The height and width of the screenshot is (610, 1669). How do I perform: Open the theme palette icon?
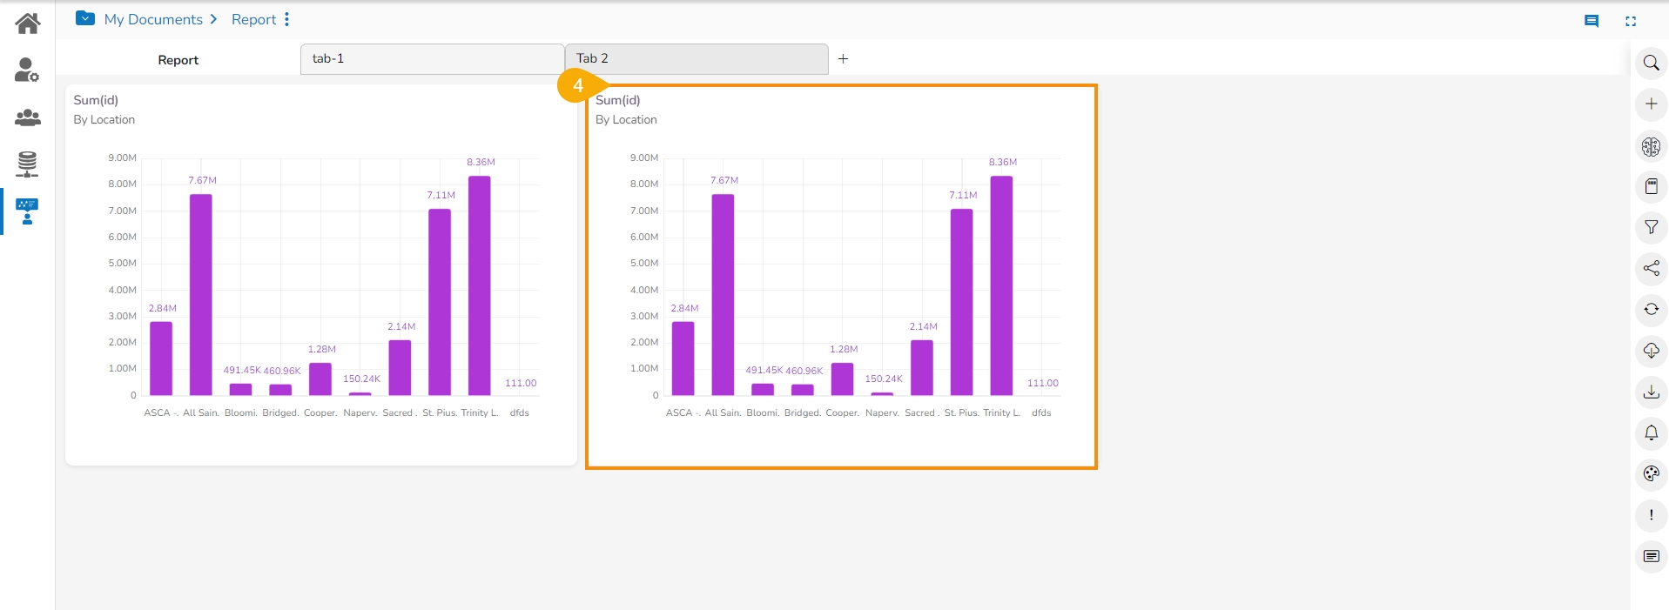click(1651, 474)
